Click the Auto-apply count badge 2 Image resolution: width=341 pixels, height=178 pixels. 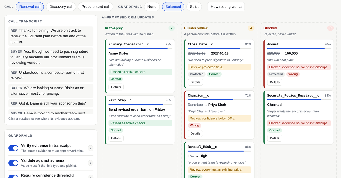172,28
